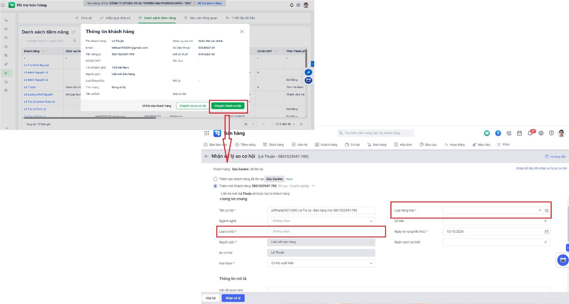
Task: Open the app grid launcher beside Bán hàng
Action: pyautogui.click(x=206, y=133)
